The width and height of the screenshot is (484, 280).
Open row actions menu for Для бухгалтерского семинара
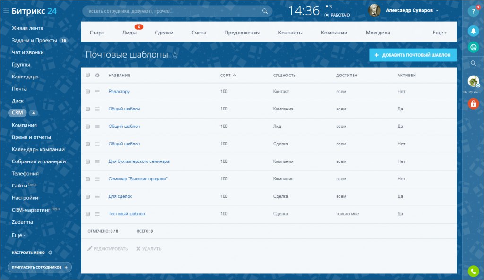(97, 161)
